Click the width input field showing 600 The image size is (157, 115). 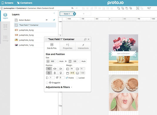[53, 61]
